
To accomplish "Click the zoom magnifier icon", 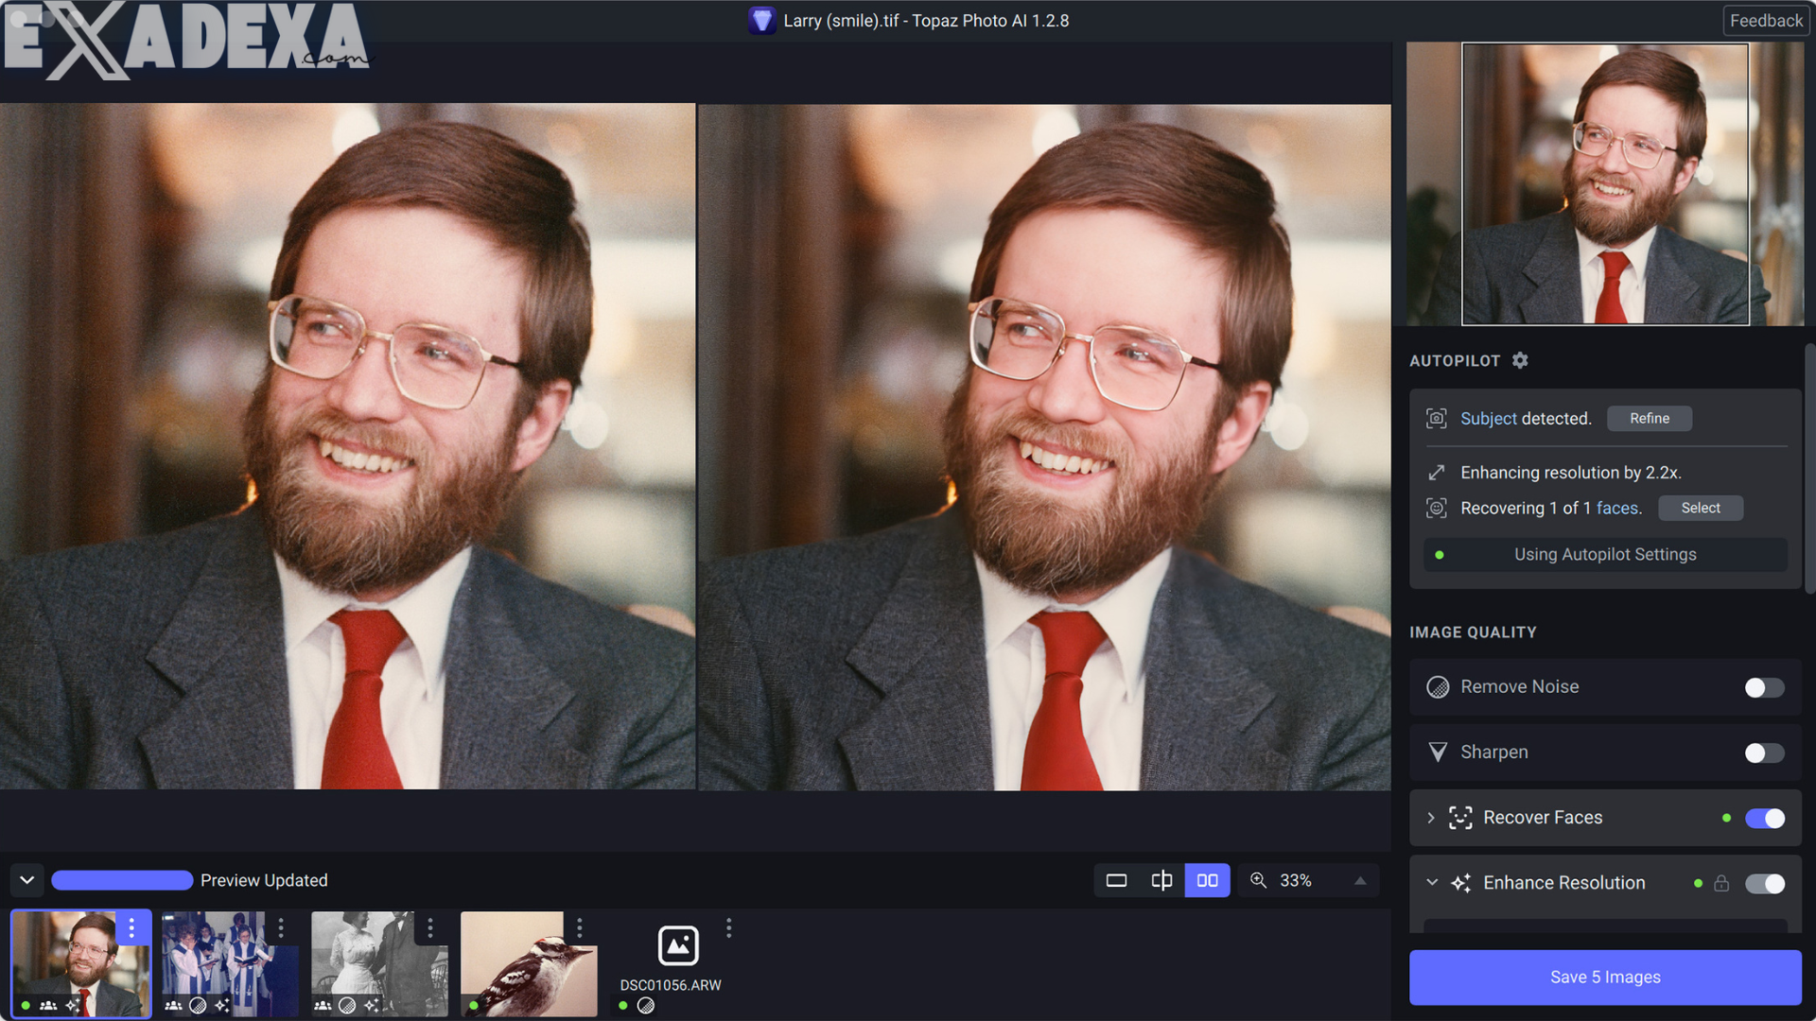I will click(x=1258, y=880).
